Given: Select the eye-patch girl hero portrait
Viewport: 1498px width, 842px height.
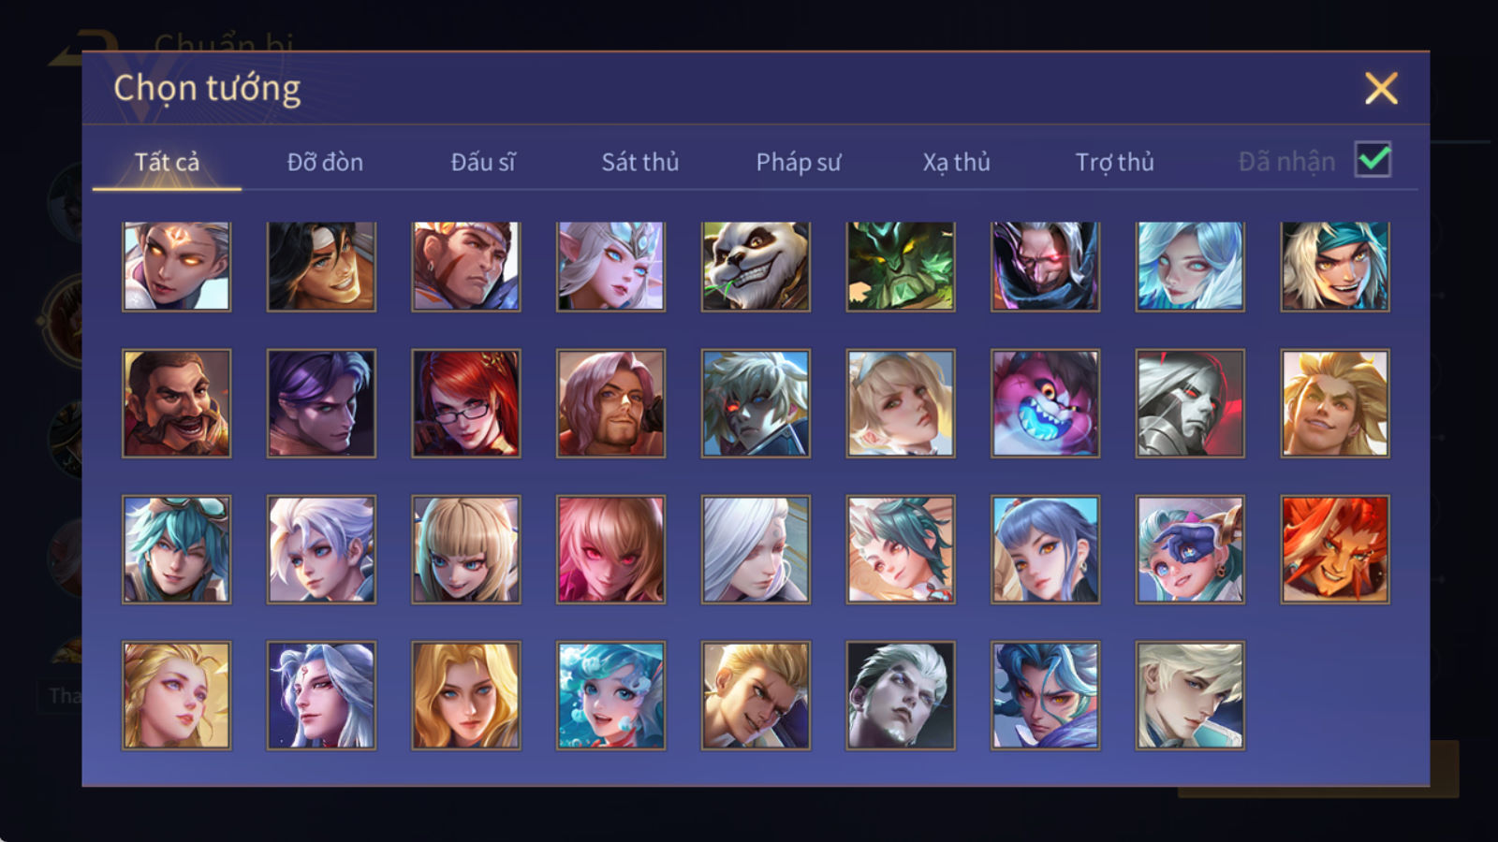Looking at the screenshot, I should point(1190,549).
